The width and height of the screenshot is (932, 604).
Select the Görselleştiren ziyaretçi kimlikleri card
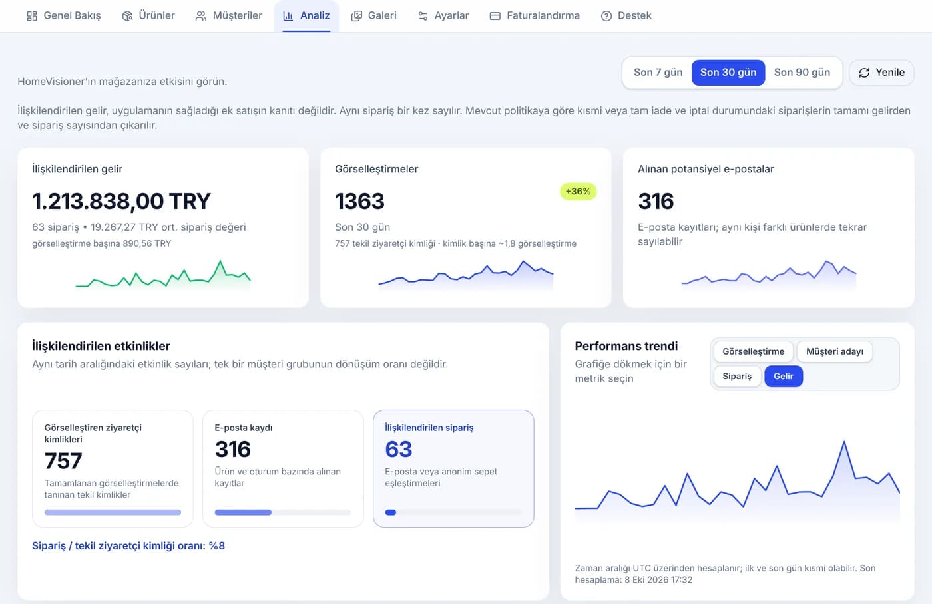[113, 468]
